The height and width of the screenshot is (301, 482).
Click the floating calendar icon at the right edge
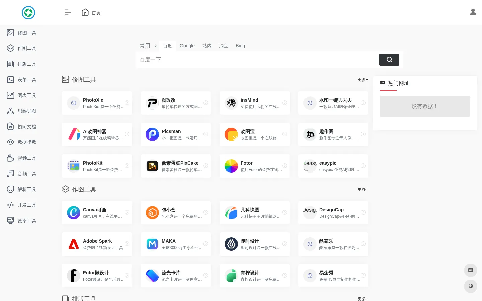(x=471, y=270)
